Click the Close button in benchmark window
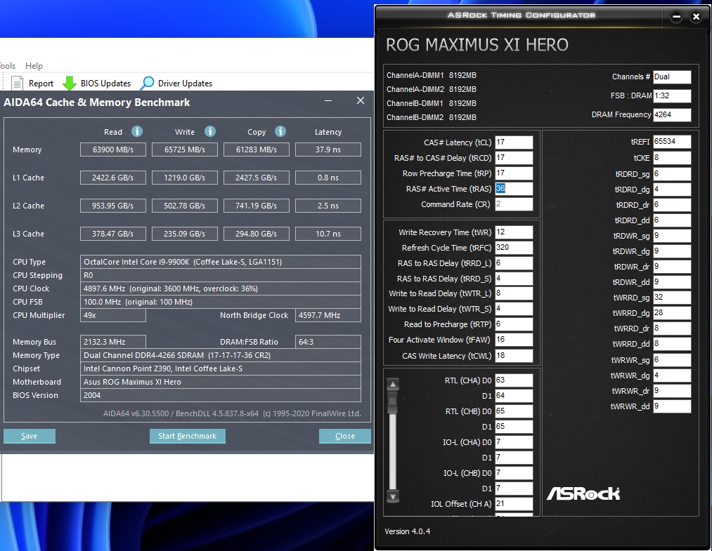 point(345,436)
